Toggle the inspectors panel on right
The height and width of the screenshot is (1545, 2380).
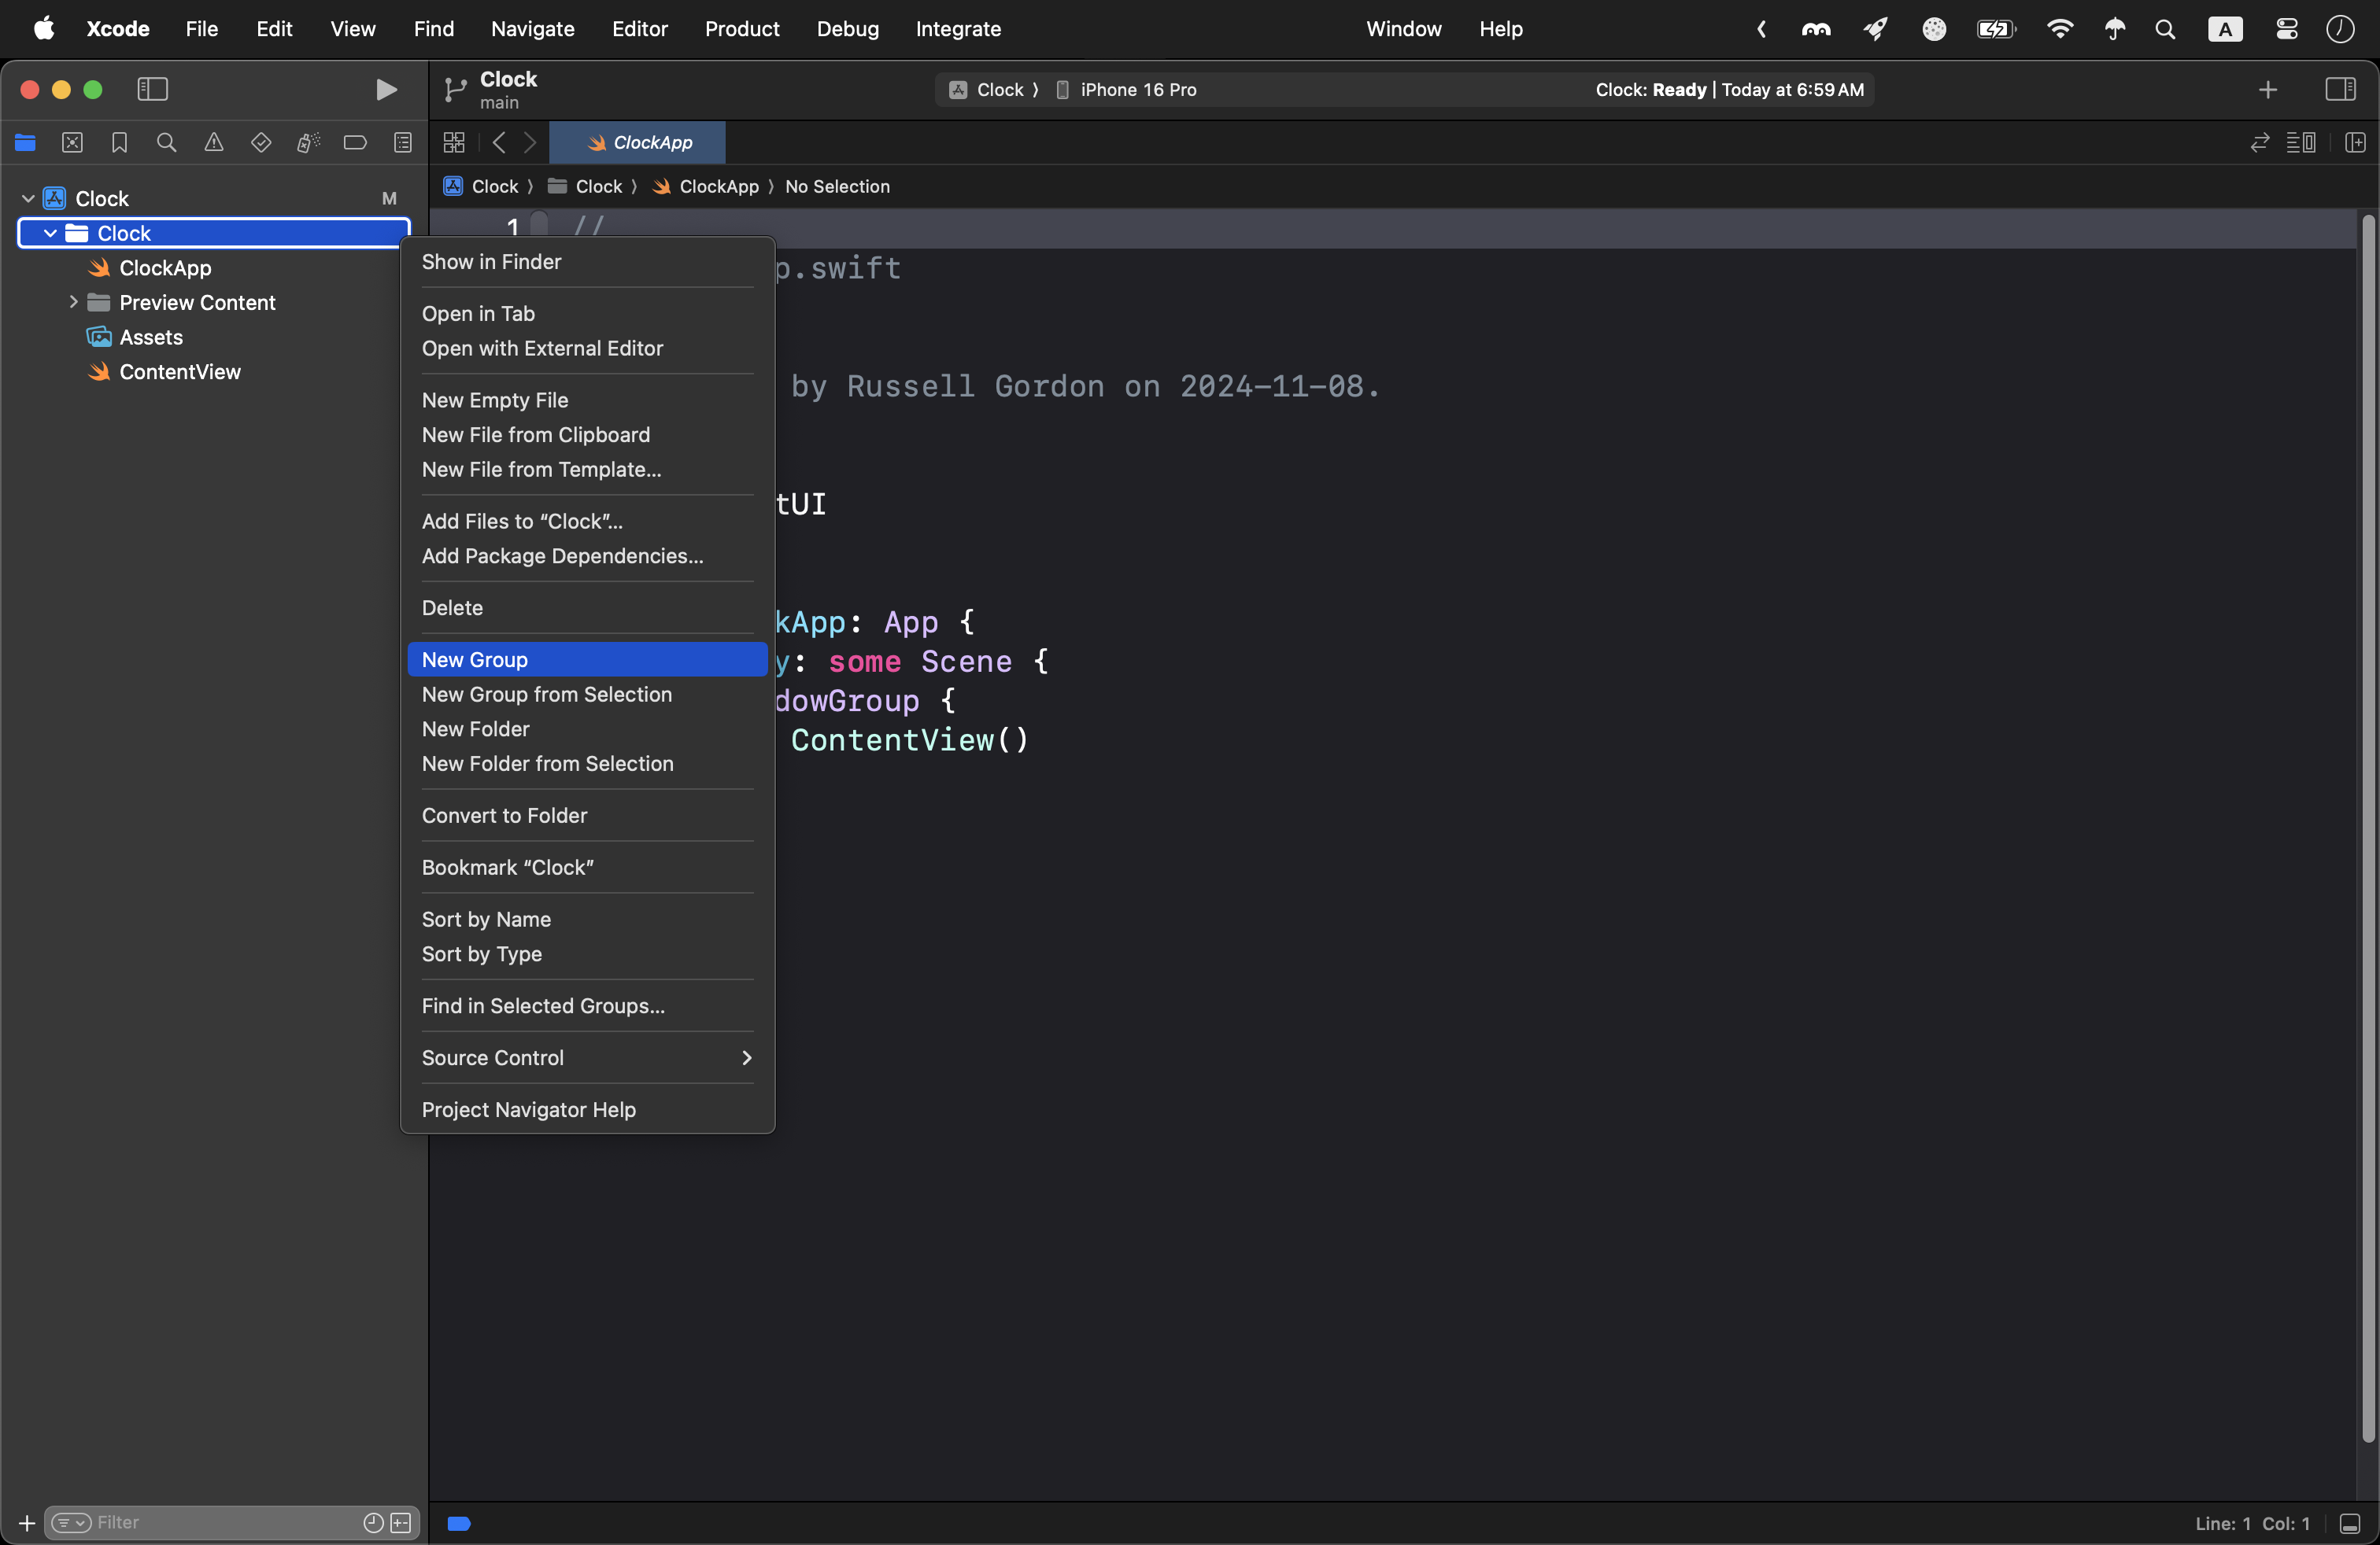[2340, 90]
